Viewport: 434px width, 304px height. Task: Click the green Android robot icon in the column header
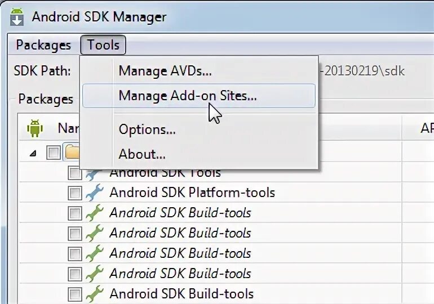(x=35, y=128)
